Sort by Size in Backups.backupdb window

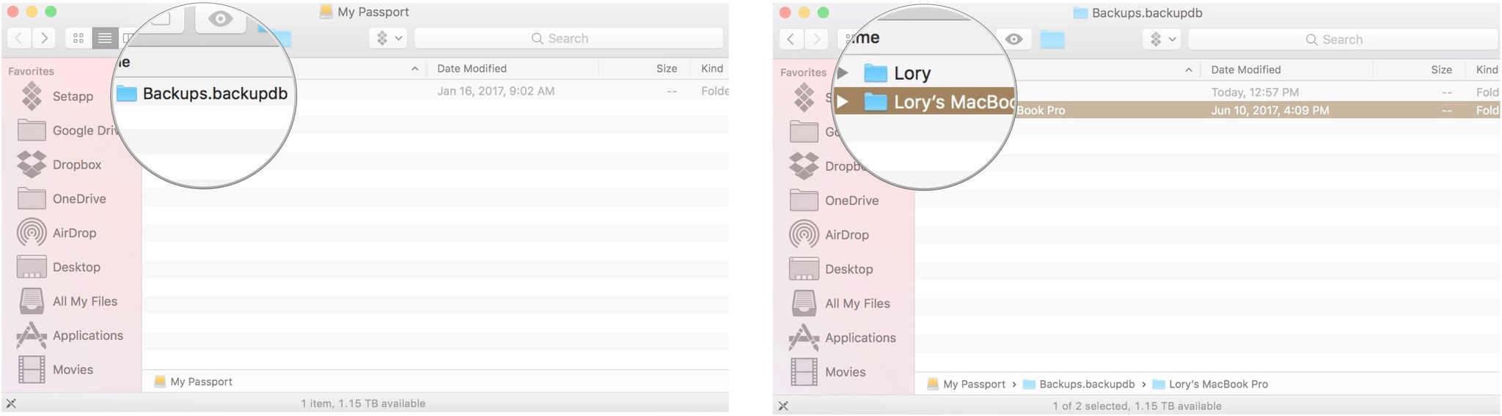coord(1441,70)
